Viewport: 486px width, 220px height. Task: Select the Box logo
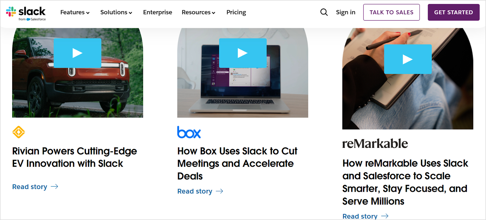[189, 132]
